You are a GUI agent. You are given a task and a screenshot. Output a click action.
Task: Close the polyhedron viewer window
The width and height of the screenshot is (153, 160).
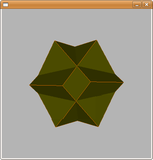[x=147, y=4]
